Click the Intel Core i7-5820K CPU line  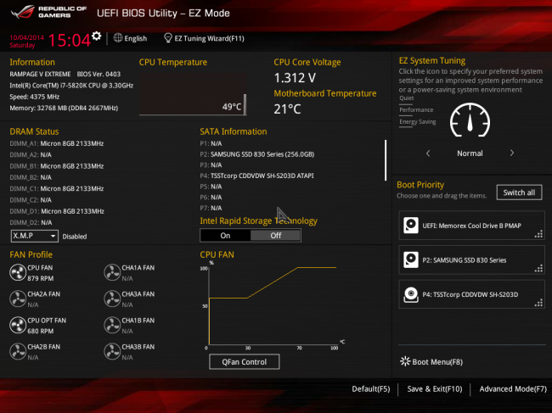(x=71, y=86)
